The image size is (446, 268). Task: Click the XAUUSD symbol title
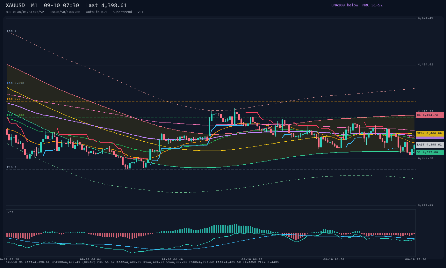pos(15,5)
